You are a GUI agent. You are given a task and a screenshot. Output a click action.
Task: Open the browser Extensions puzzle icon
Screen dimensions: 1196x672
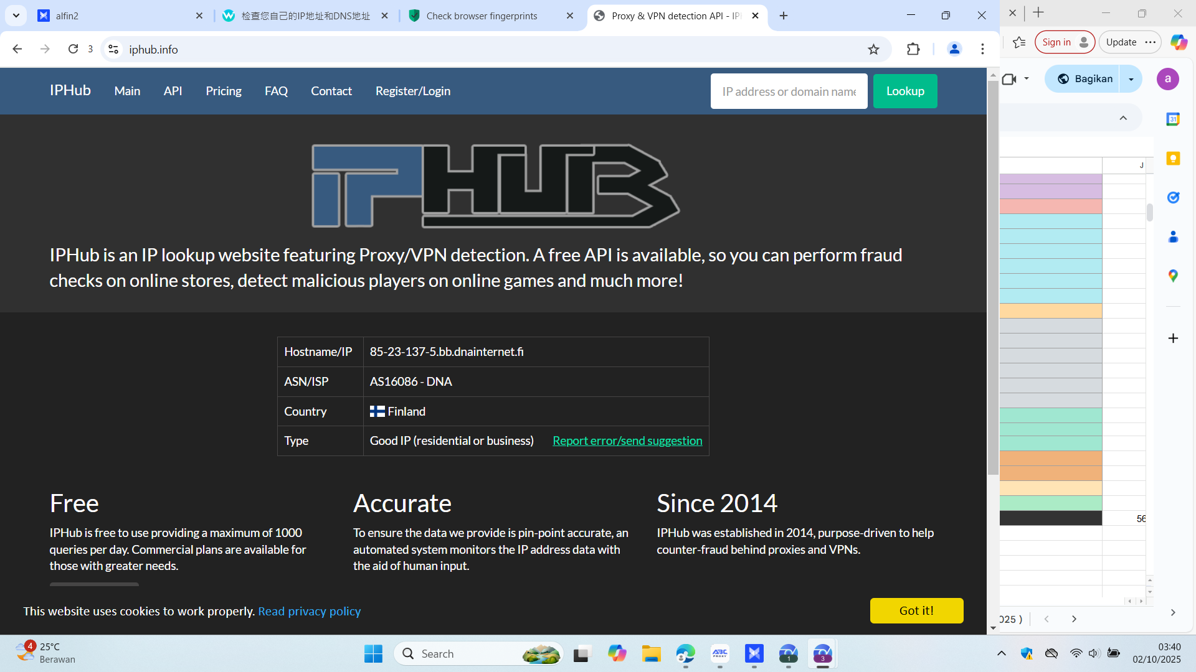pyautogui.click(x=913, y=49)
